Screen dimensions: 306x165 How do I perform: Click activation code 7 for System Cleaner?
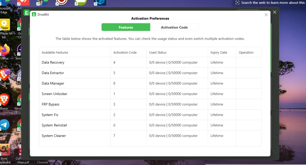114,136
